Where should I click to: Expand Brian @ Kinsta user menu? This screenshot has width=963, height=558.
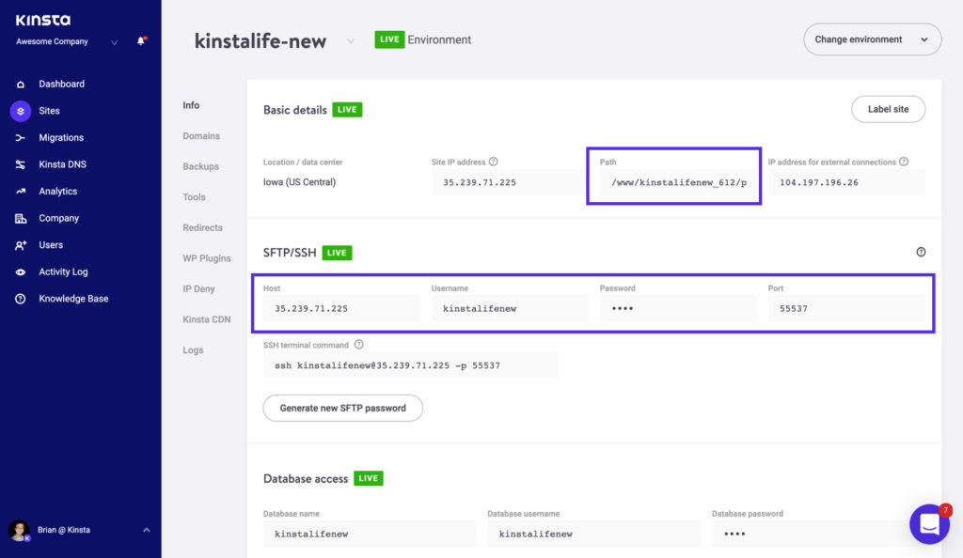point(146,530)
